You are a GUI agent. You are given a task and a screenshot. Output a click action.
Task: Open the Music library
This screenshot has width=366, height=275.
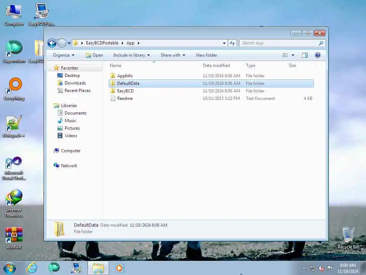[70, 121]
